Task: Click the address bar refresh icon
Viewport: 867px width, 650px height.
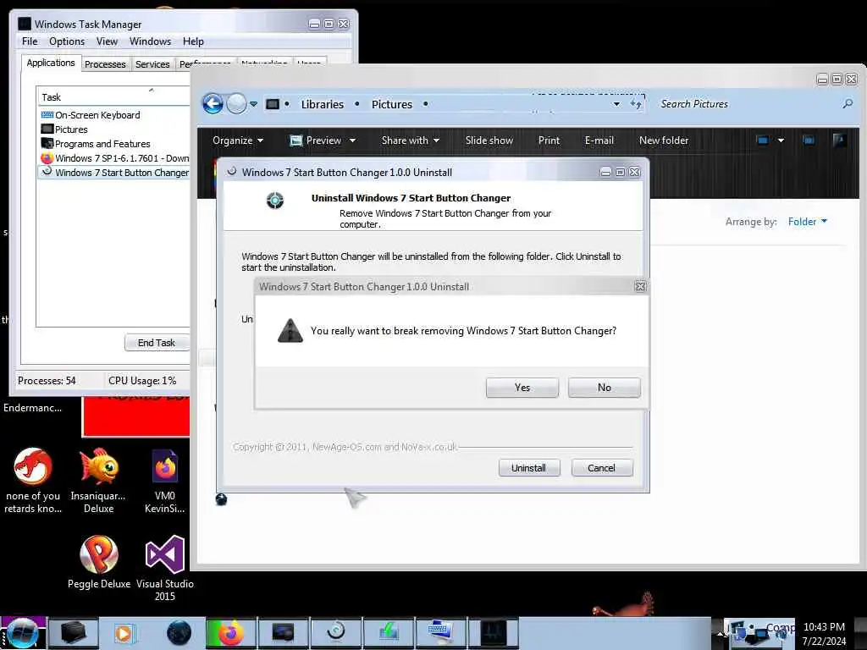Action: click(636, 104)
